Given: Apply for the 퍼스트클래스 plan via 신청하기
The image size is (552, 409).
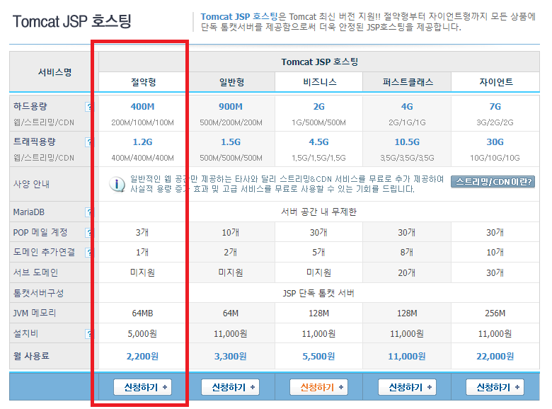Looking at the screenshot, I should 407,387.
